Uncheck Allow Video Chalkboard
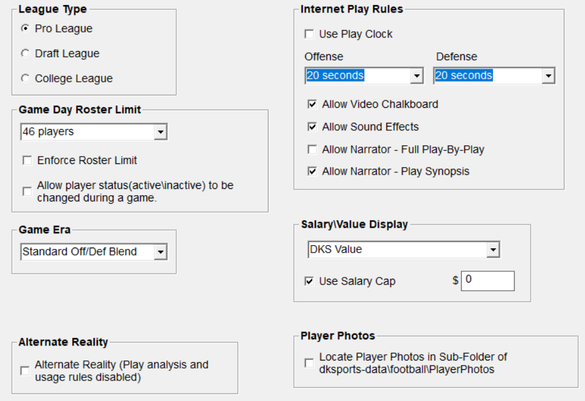Image resolution: width=585 pixels, height=401 pixels. (312, 105)
